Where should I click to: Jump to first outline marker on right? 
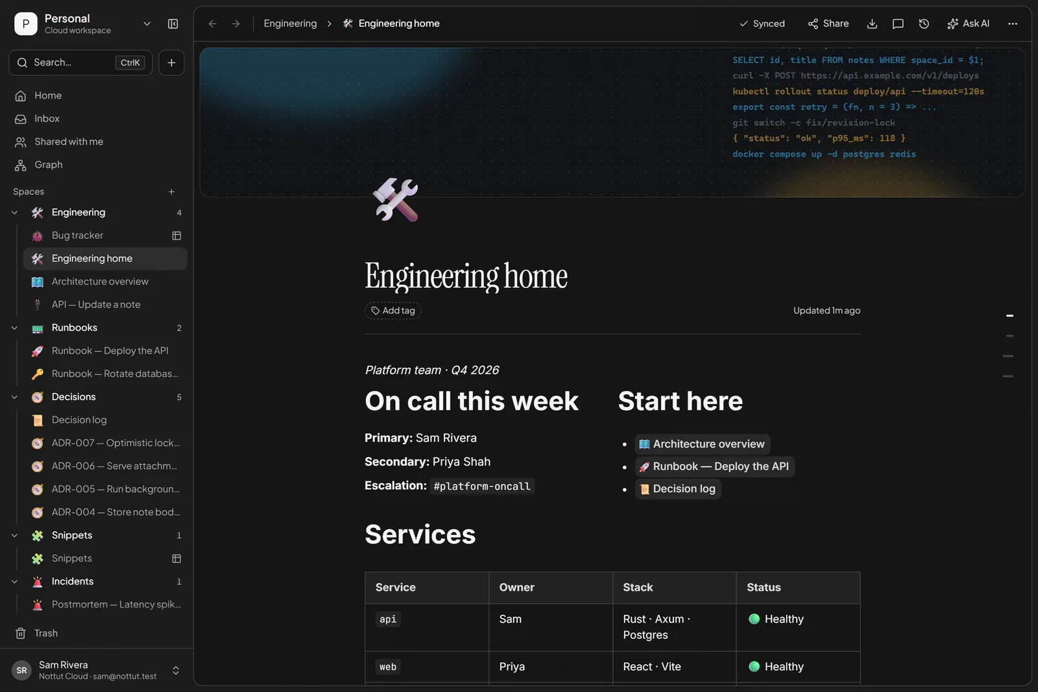click(1009, 316)
